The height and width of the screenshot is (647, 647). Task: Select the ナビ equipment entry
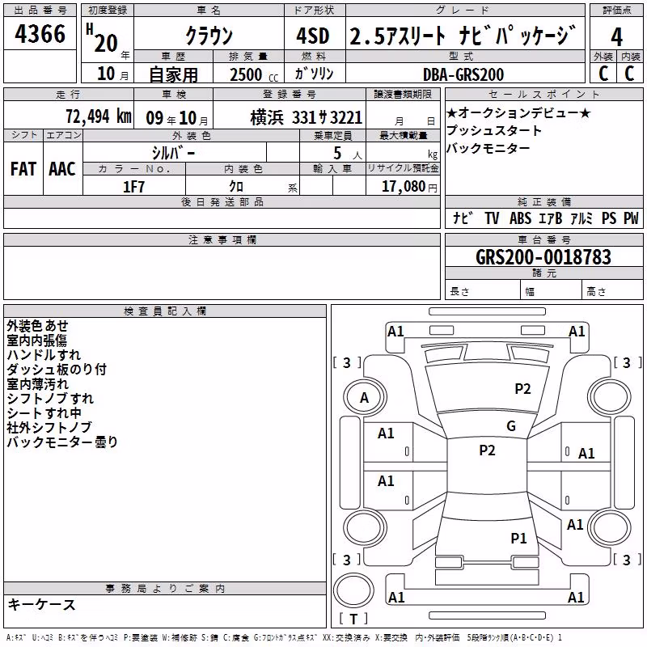pyautogui.click(x=462, y=218)
